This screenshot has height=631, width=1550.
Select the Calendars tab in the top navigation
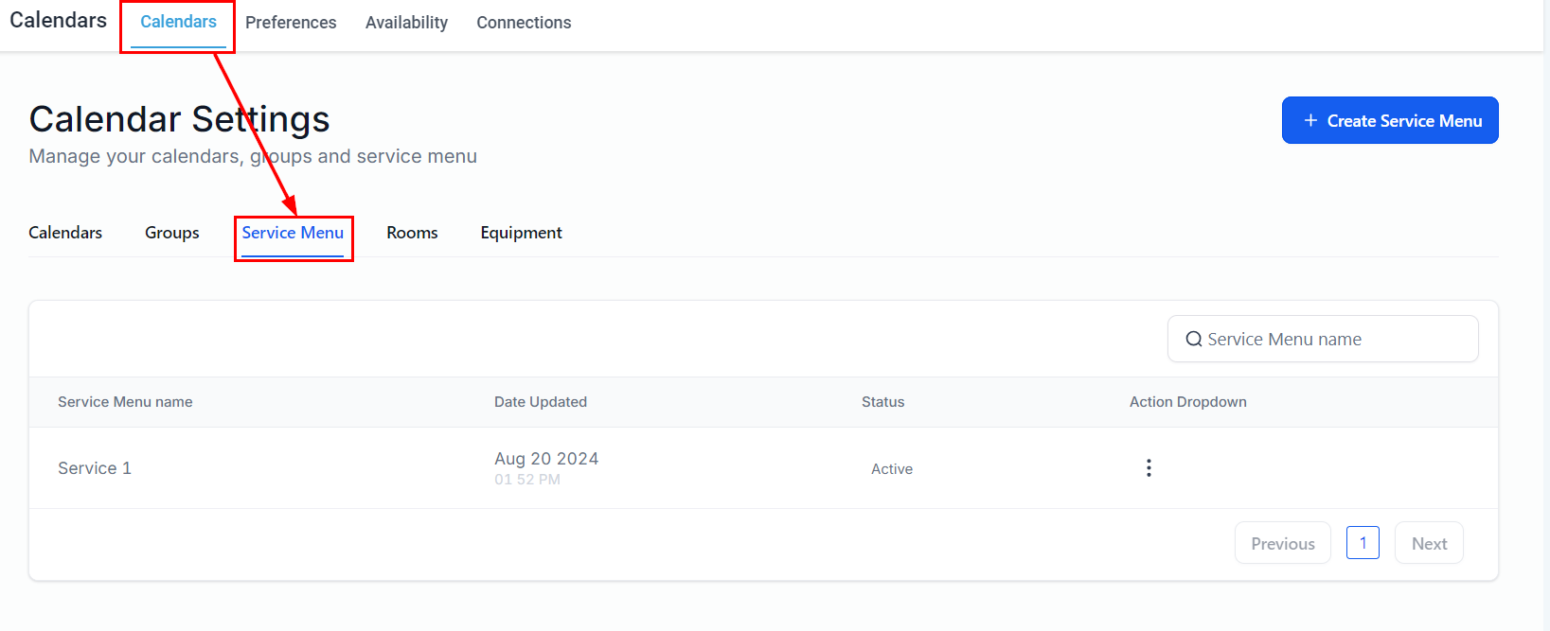click(x=178, y=22)
